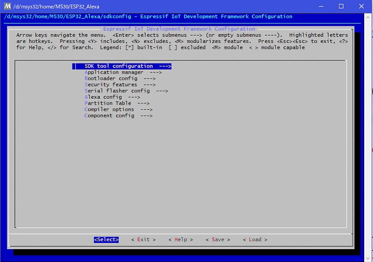The image size is (373, 262).
Task: Click the < Help > button
Action: [181, 240]
